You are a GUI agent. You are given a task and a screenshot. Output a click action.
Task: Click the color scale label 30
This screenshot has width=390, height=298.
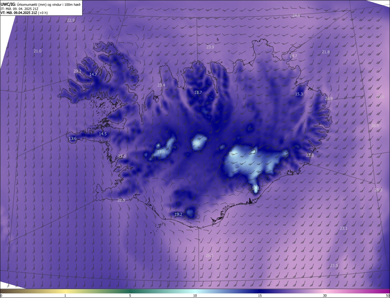[325, 296]
